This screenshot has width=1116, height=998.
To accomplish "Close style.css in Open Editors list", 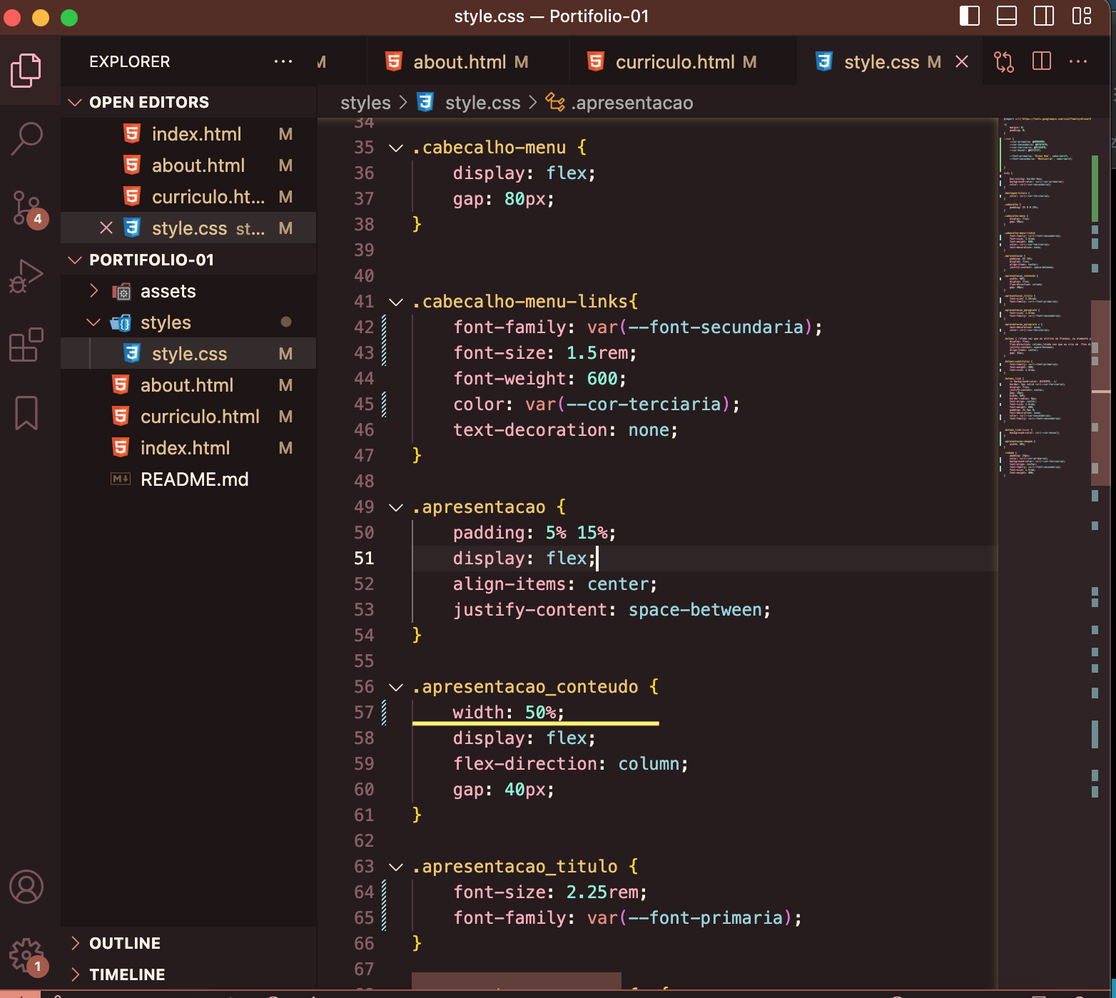I will [106, 228].
